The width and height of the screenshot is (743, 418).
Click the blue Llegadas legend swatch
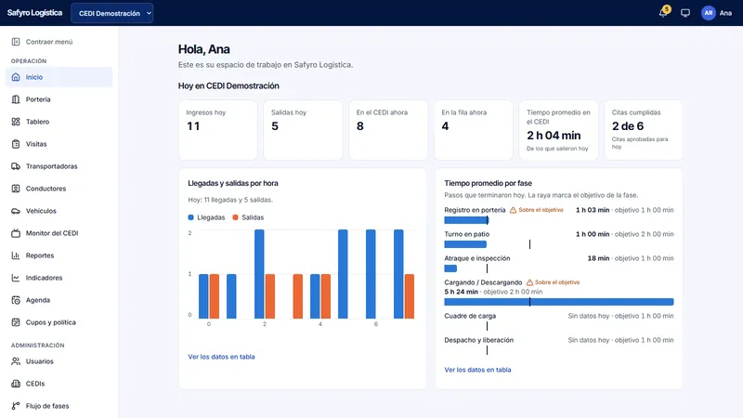(x=191, y=217)
